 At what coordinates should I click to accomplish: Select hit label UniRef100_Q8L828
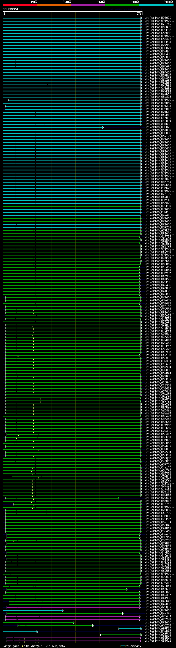tap(158, 97)
